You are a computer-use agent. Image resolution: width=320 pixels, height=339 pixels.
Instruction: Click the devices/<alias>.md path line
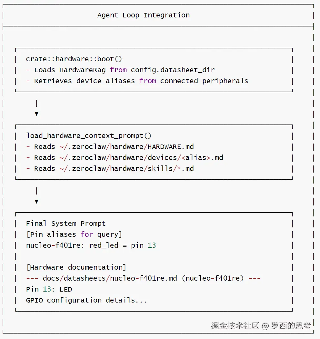click(x=125, y=158)
